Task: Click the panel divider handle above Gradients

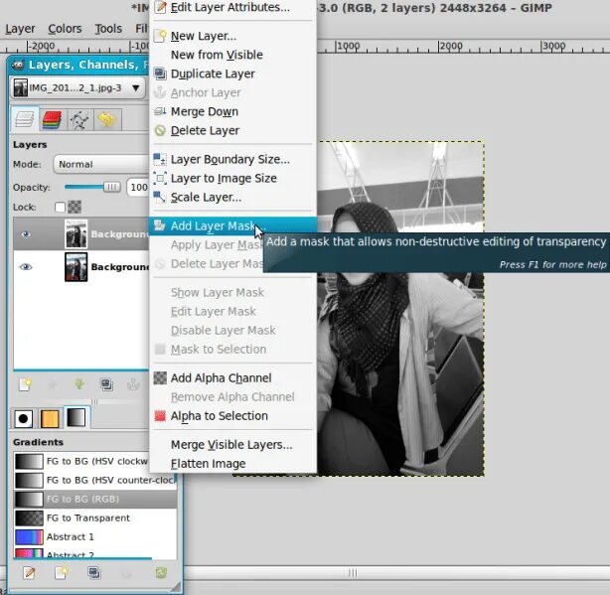Action: [x=94, y=401]
